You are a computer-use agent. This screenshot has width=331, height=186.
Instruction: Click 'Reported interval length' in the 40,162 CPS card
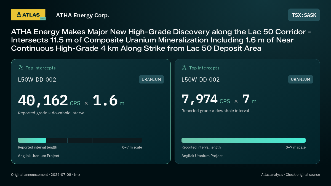38,147
